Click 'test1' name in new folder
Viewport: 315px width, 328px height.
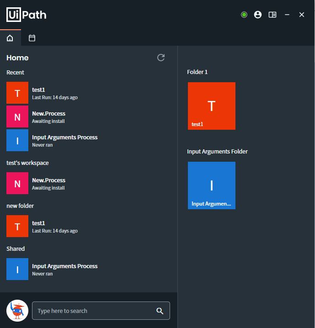pyautogui.click(x=38, y=223)
